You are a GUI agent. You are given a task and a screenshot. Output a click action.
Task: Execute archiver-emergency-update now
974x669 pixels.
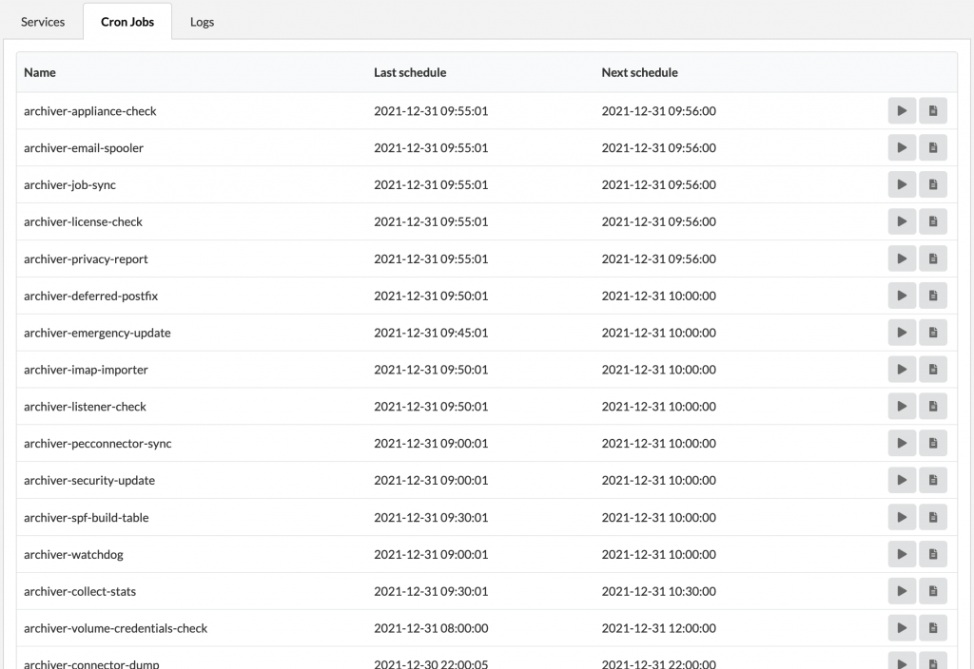pos(902,333)
